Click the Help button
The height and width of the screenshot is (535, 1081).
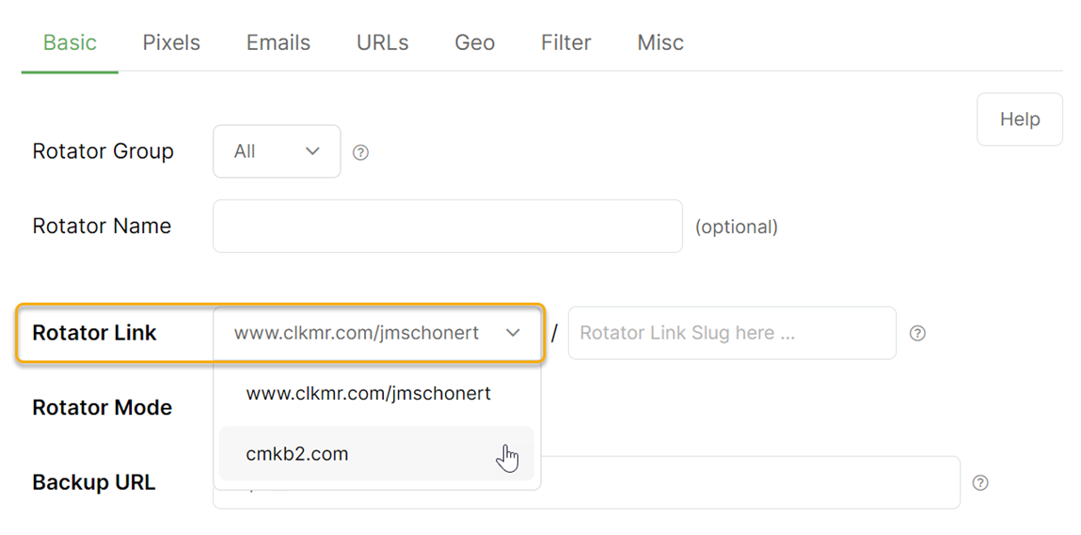1020,119
